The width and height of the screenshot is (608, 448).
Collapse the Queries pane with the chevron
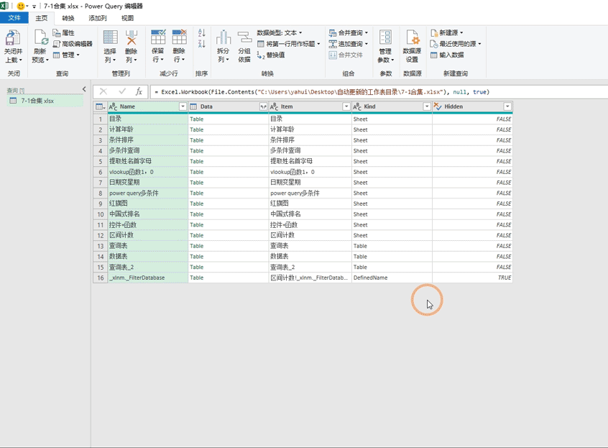tap(84, 89)
